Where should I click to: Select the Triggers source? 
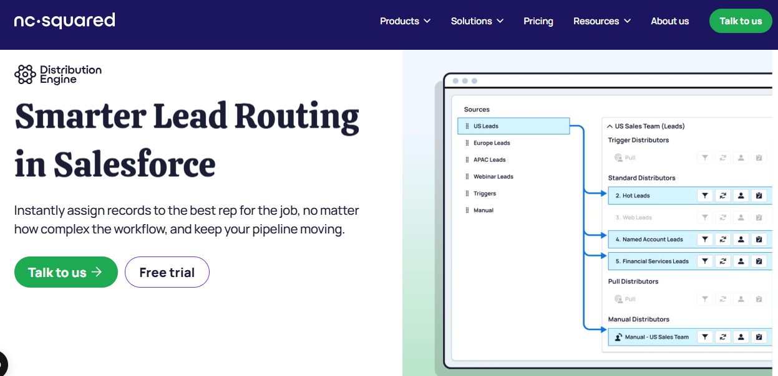click(x=484, y=193)
